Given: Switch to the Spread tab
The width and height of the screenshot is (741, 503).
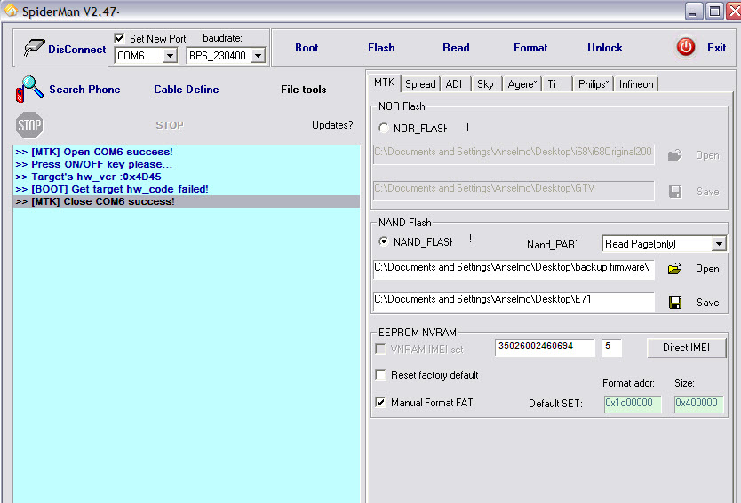Looking at the screenshot, I should click(420, 84).
